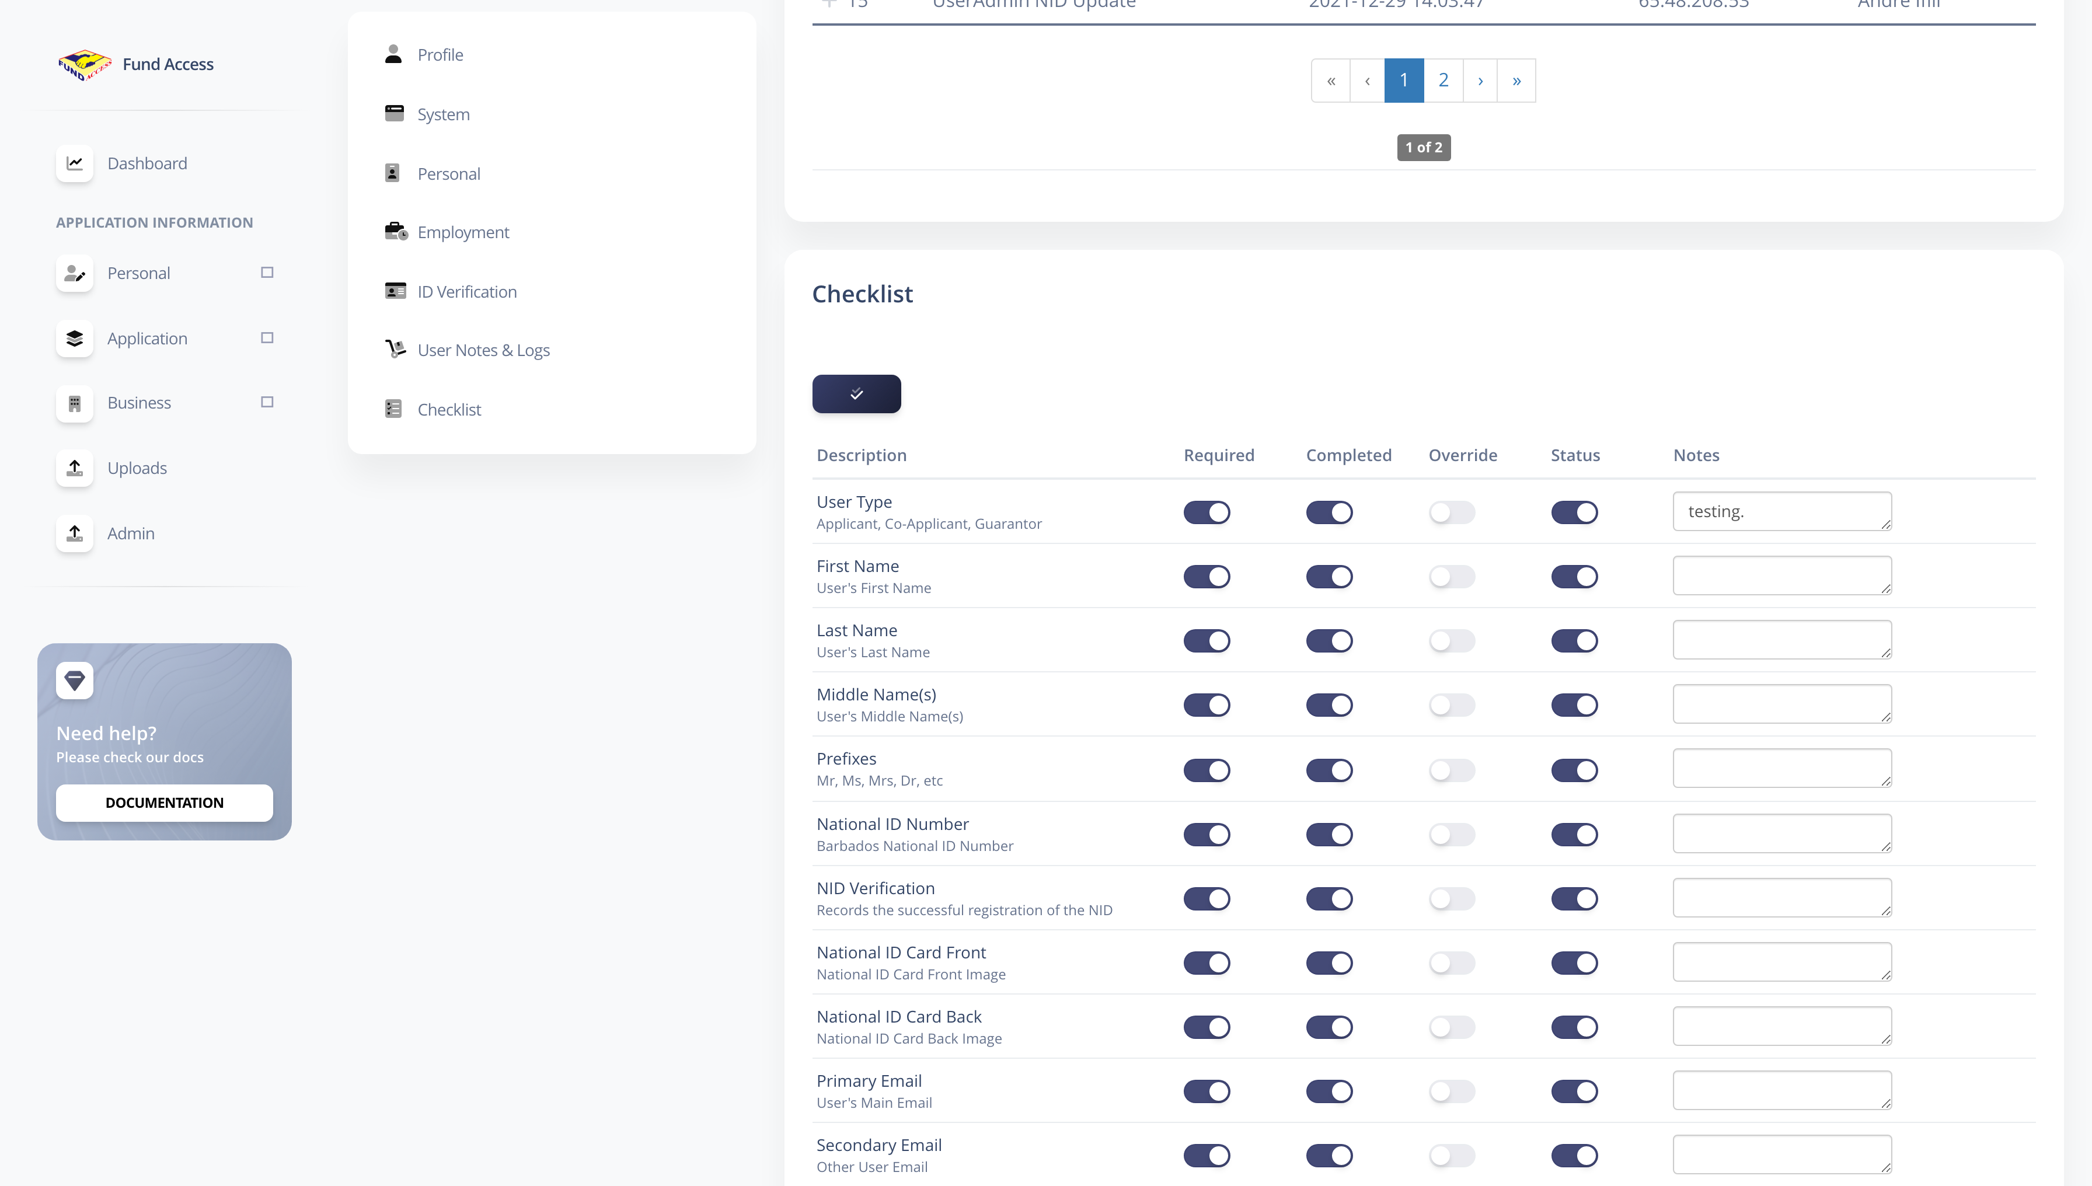The height and width of the screenshot is (1186, 2092).
Task: Click the 'Barbados National ID Number' description text
Action: point(915,846)
